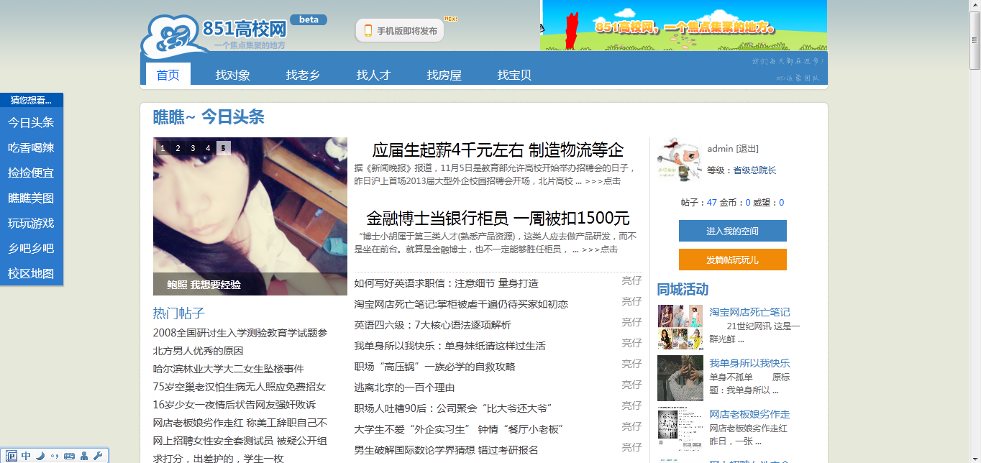The width and height of the screenshot is (981, 463).
Task: Open the wrench settings icon in input toolbar
Action: click(x=98, y=456)
